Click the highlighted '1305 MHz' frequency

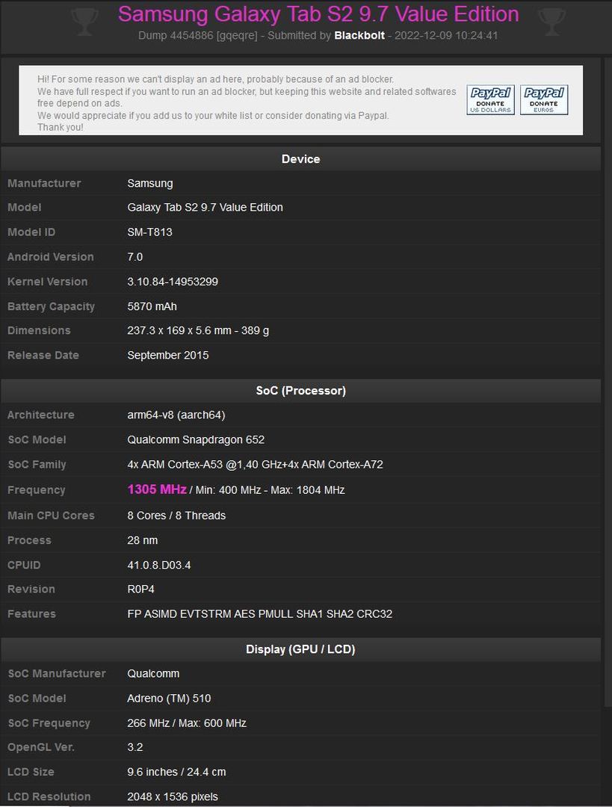[x=156, y=489]
